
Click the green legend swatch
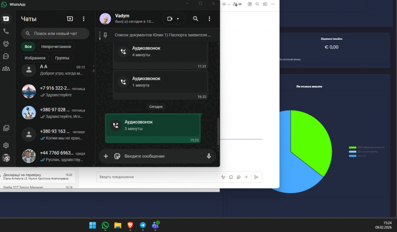(353, 147)
